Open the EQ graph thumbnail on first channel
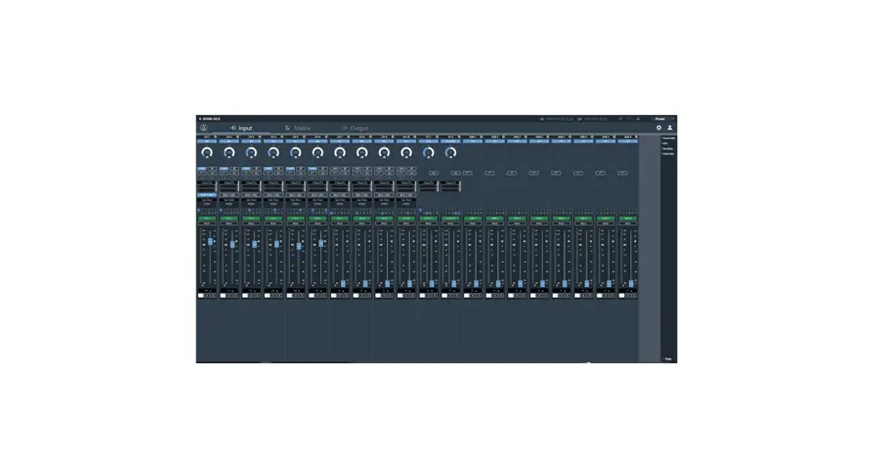Image resolution: width=874 pixels, height=475 pixels. click(x=206, y=186)
